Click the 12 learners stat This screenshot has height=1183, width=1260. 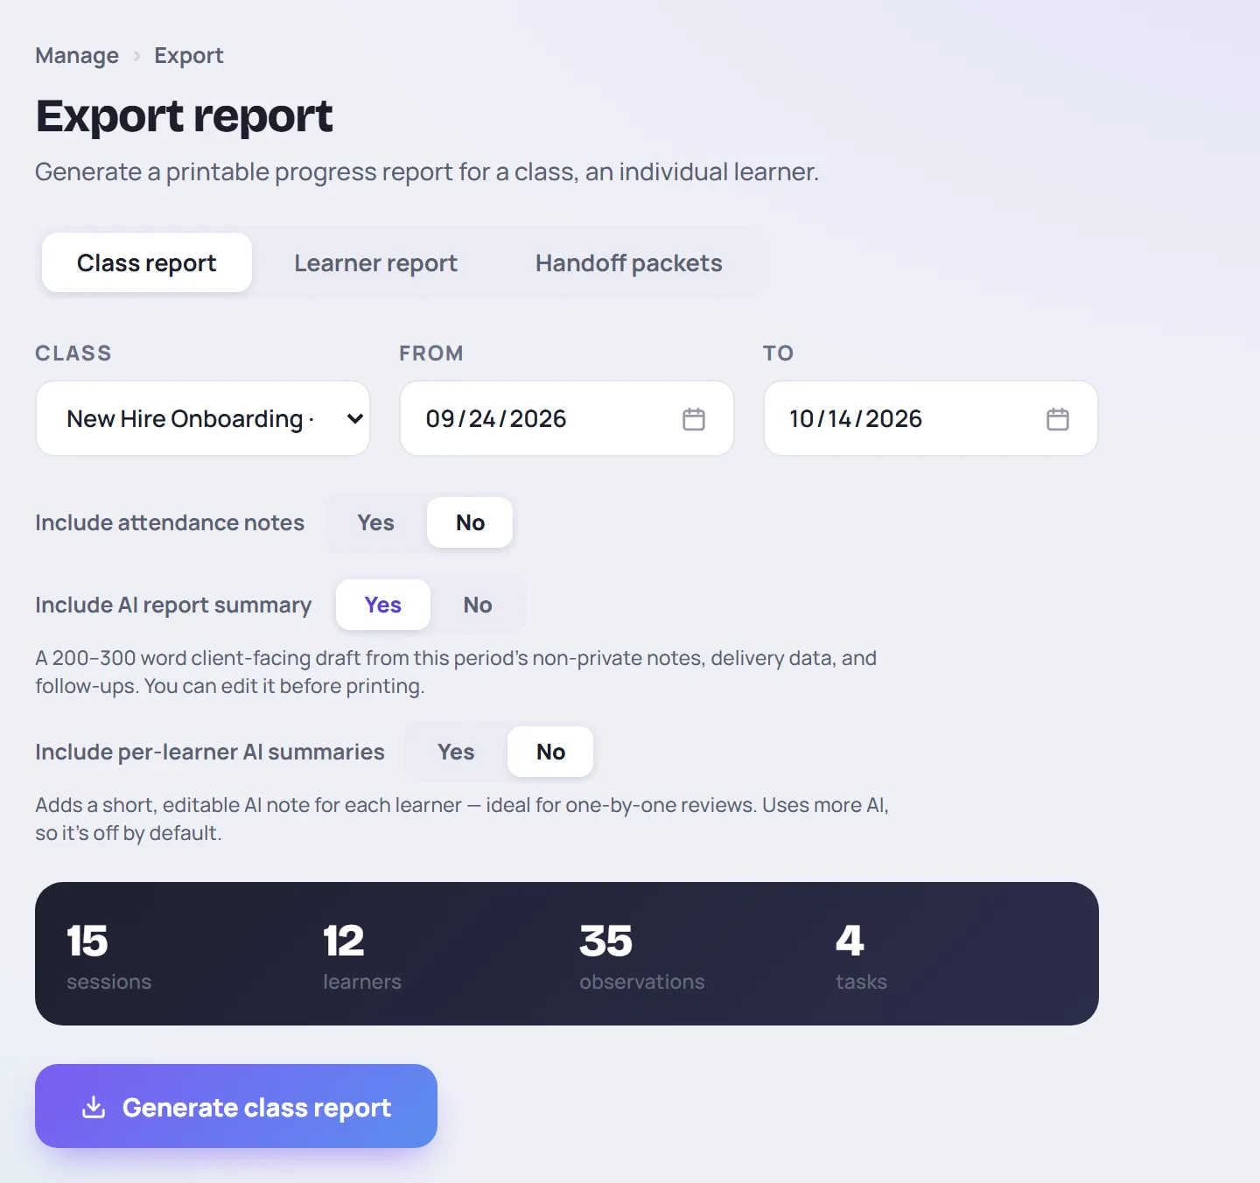[362, 956]
